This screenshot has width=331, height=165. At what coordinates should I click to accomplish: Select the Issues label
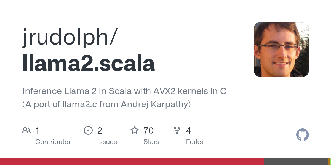pyautogui.click(x=107, y=142)
